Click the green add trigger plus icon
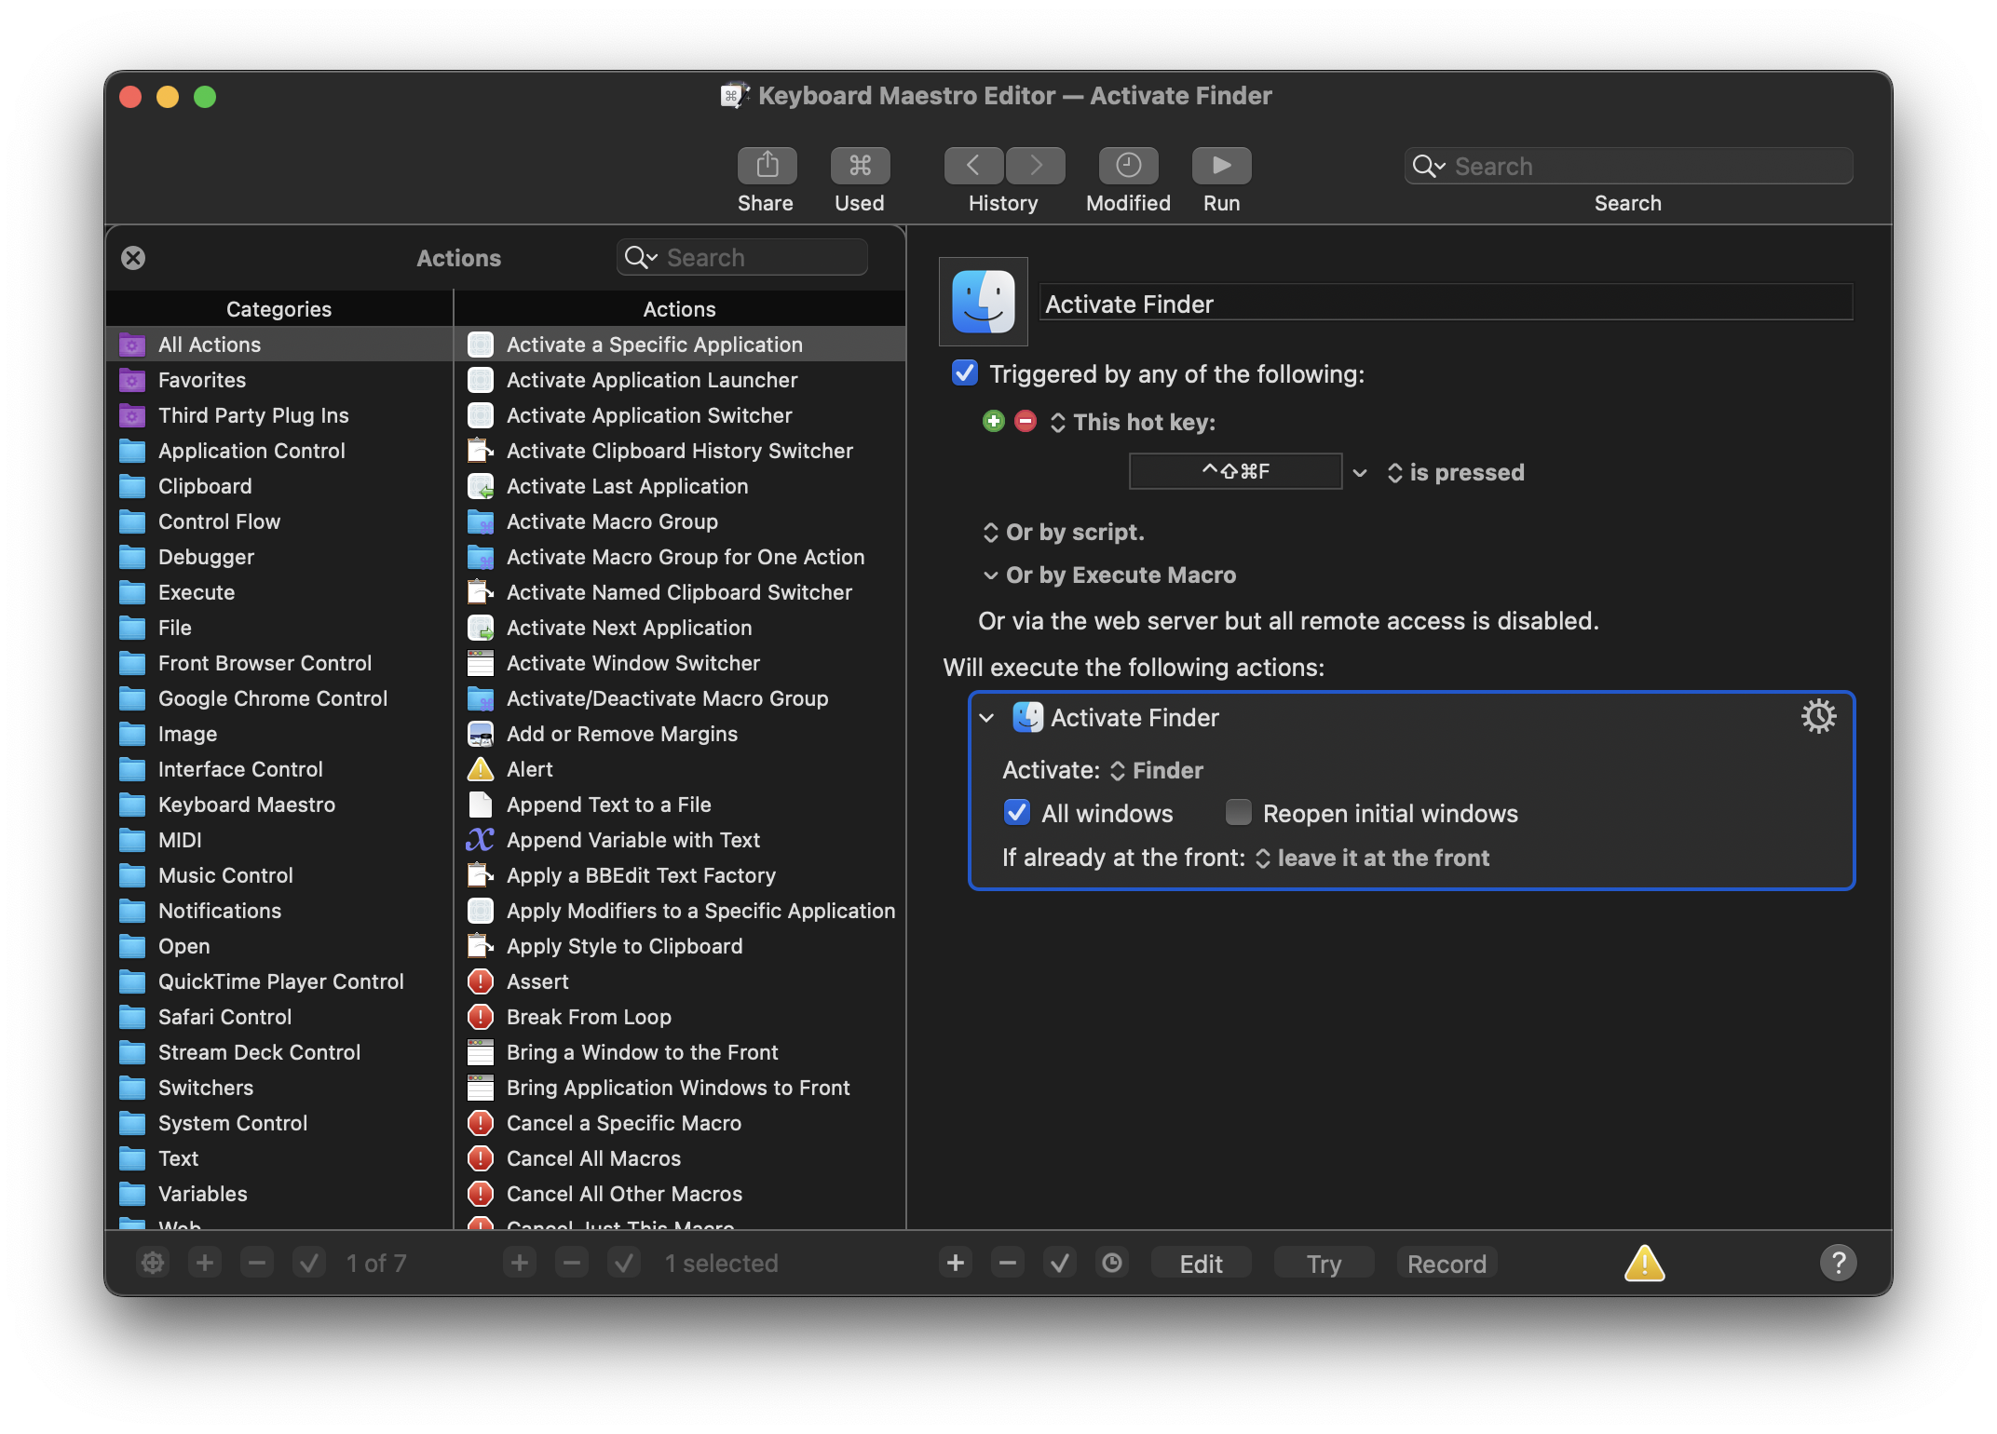The image size is (1997, 1434). (994, 422)
